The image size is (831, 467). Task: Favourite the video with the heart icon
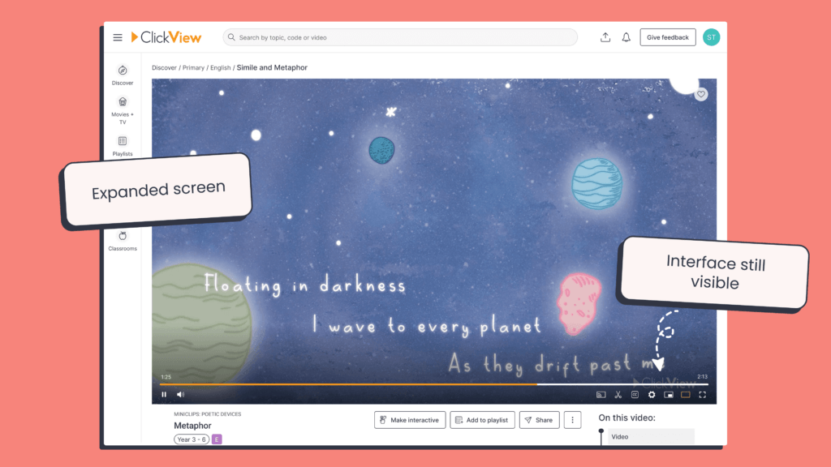tap(701, 95)
